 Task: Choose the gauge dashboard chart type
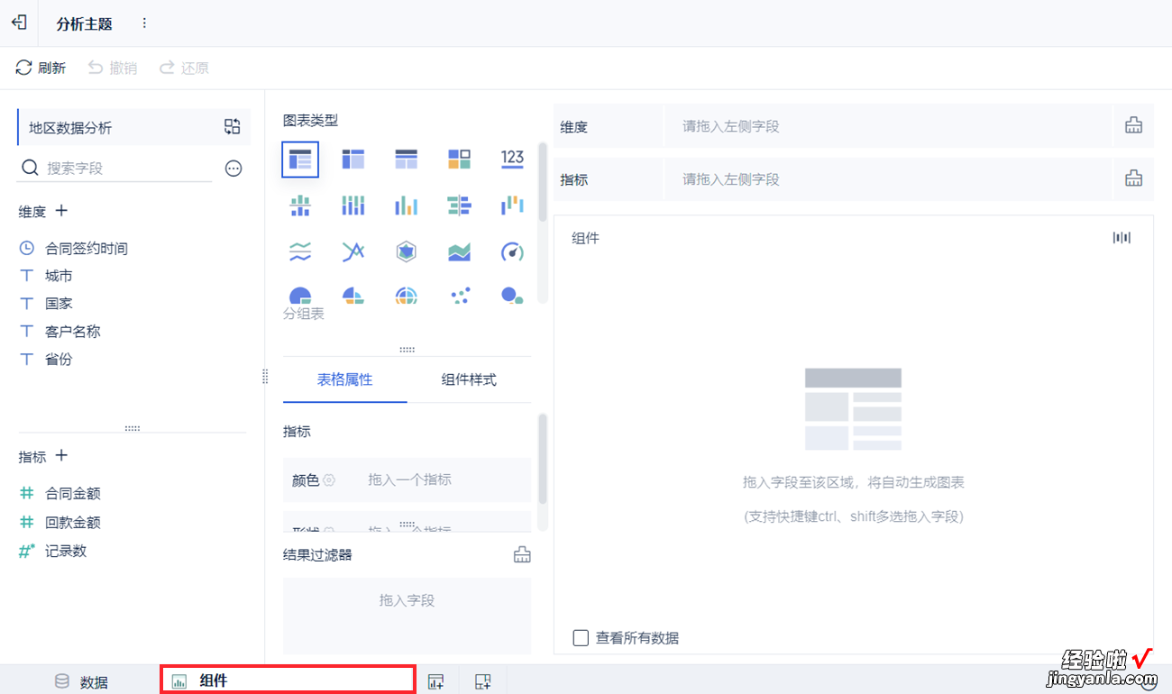pos(512,251)
